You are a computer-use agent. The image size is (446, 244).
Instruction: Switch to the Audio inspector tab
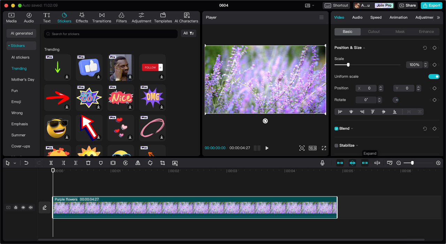tap(357, 17)
